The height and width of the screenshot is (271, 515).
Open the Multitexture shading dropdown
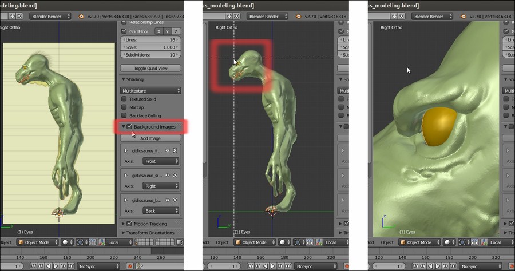pos(151,90)
